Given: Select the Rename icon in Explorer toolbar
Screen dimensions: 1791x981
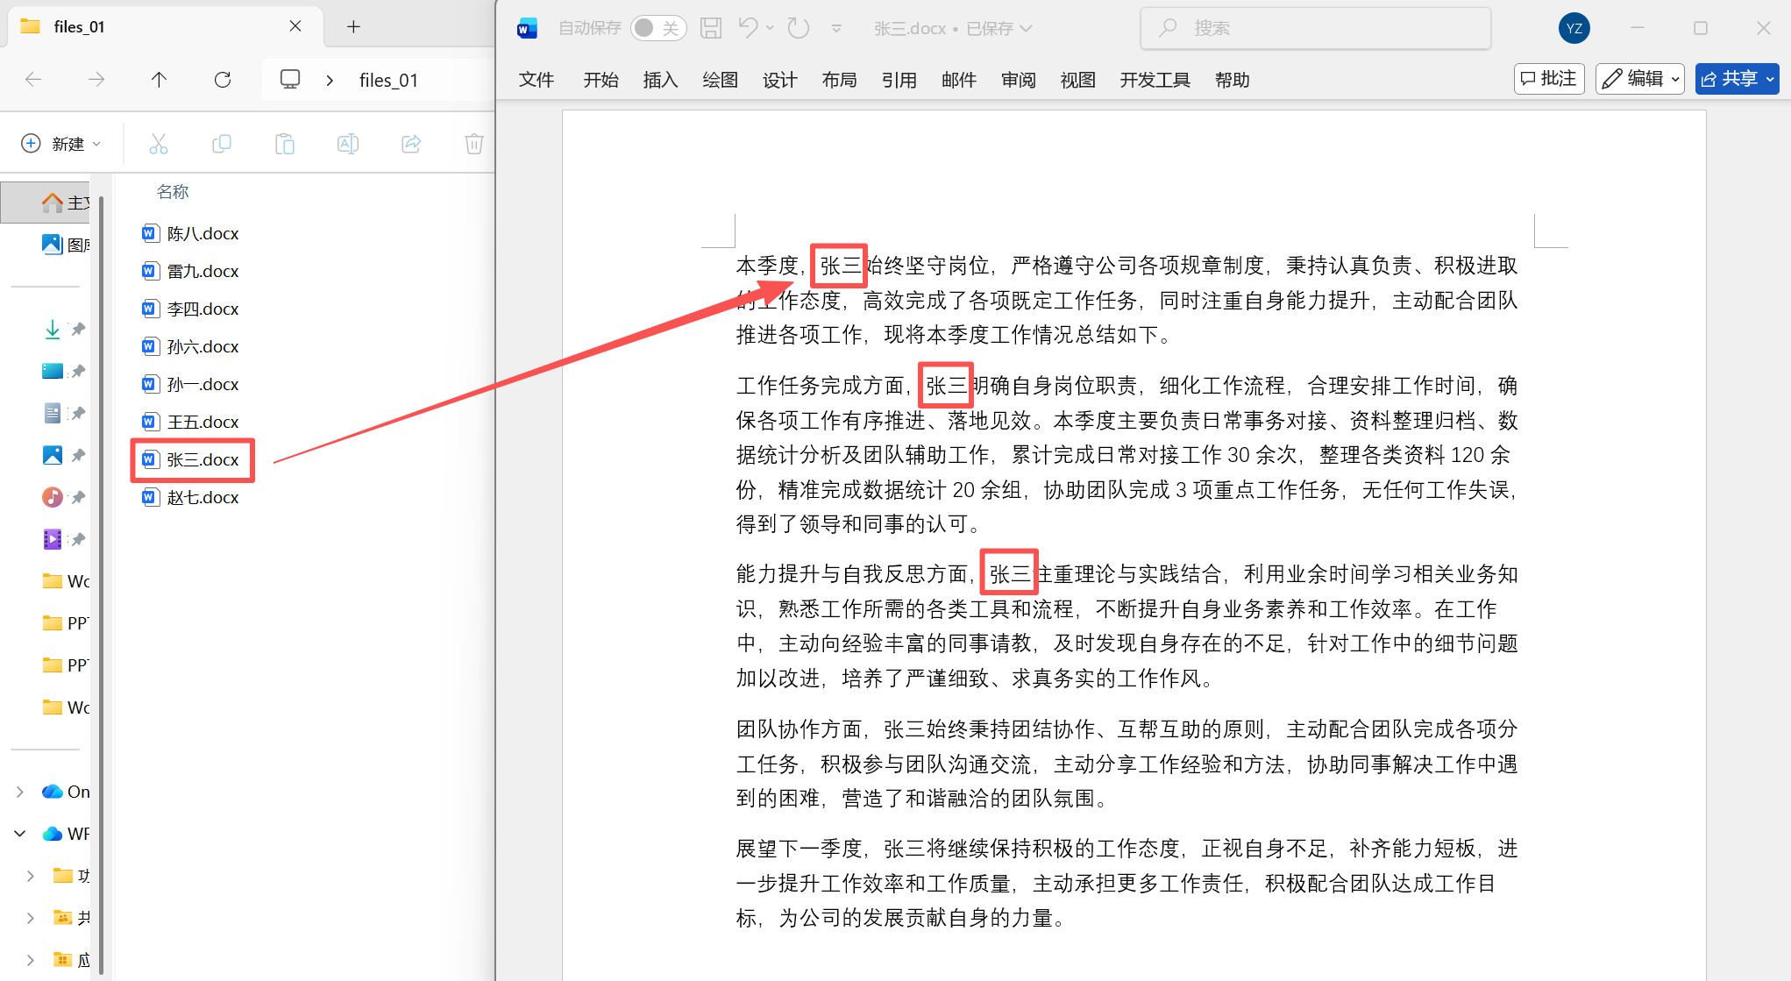Looking at the screenshot, I should click(348, 143).
